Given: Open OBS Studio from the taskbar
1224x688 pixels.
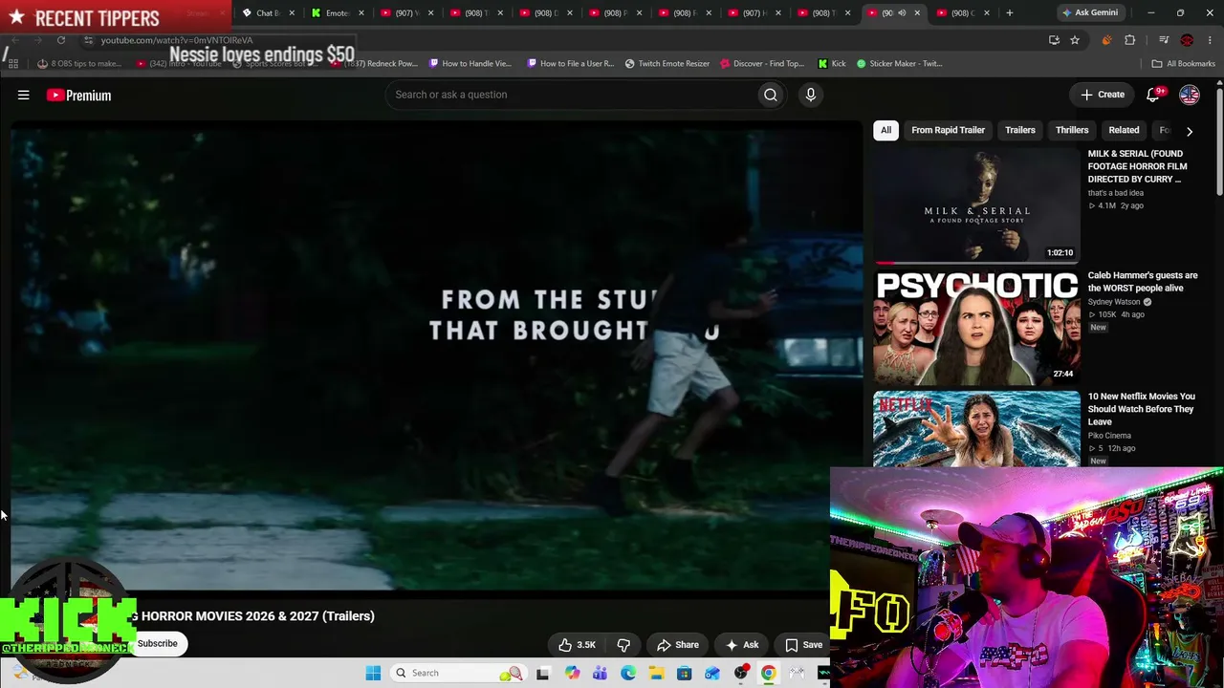Looking at the screenshot, I should (x=741, y=673).
